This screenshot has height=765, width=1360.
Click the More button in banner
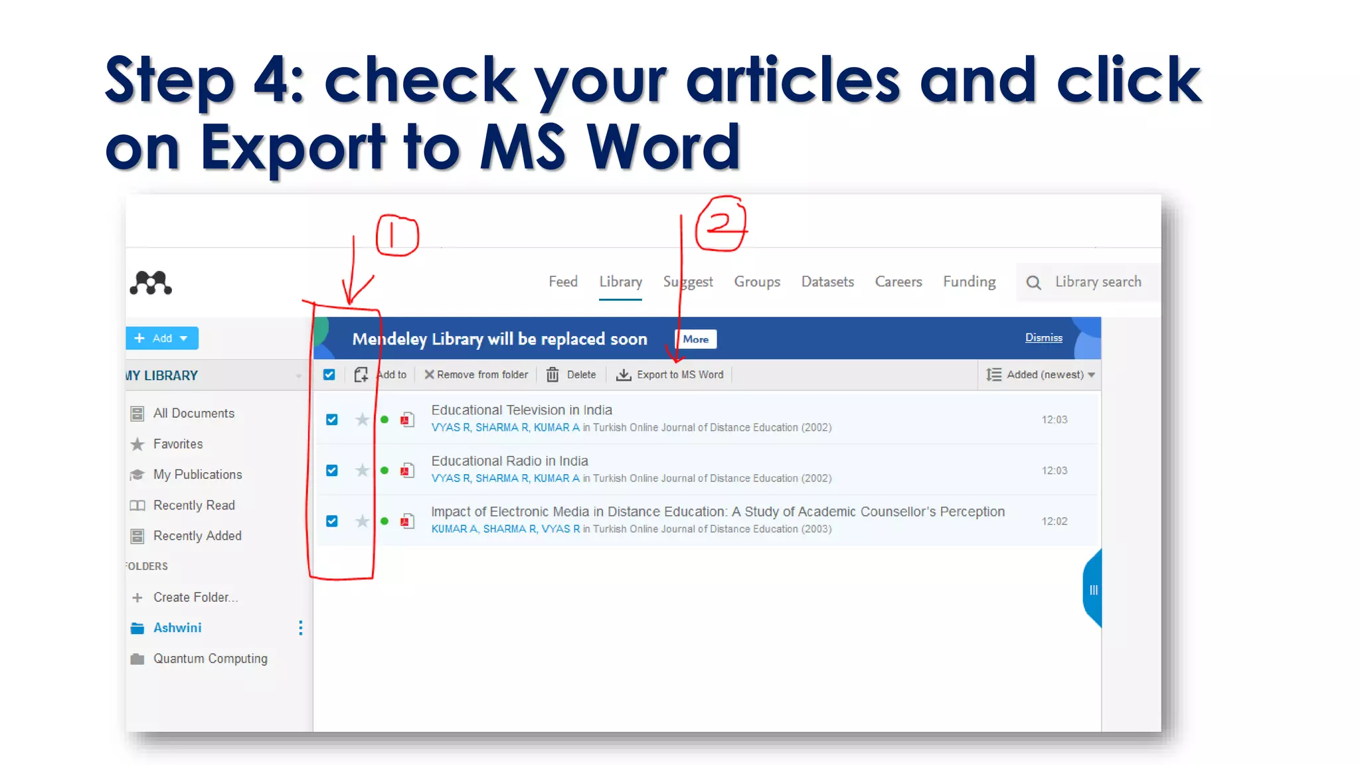pos(695,339)
